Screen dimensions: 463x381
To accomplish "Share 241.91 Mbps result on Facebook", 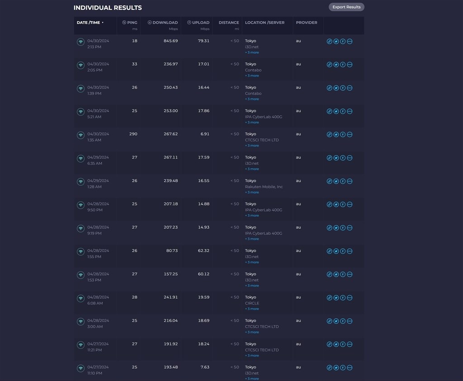I will [343, 298].
